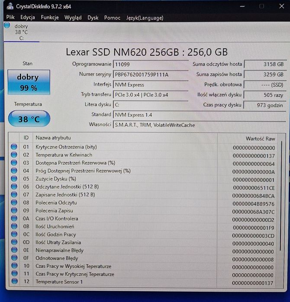290x302 pixels.
Task: Select raw value 000000006511CE
Action: coord(254,188)
